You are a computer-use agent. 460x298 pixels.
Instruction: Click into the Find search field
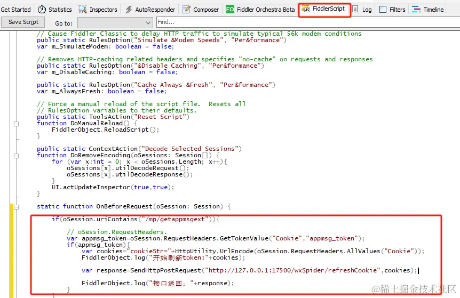(307, 22)
